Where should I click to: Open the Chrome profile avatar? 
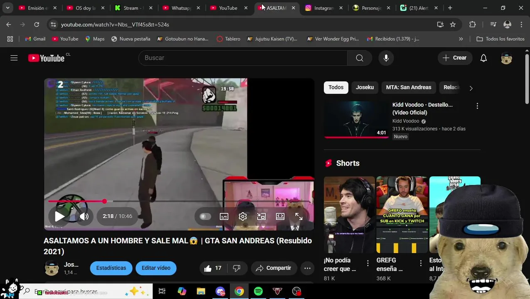point(507,25)
